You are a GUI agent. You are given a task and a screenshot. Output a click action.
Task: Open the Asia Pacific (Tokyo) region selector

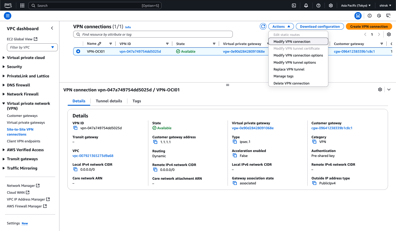point(356,5)
